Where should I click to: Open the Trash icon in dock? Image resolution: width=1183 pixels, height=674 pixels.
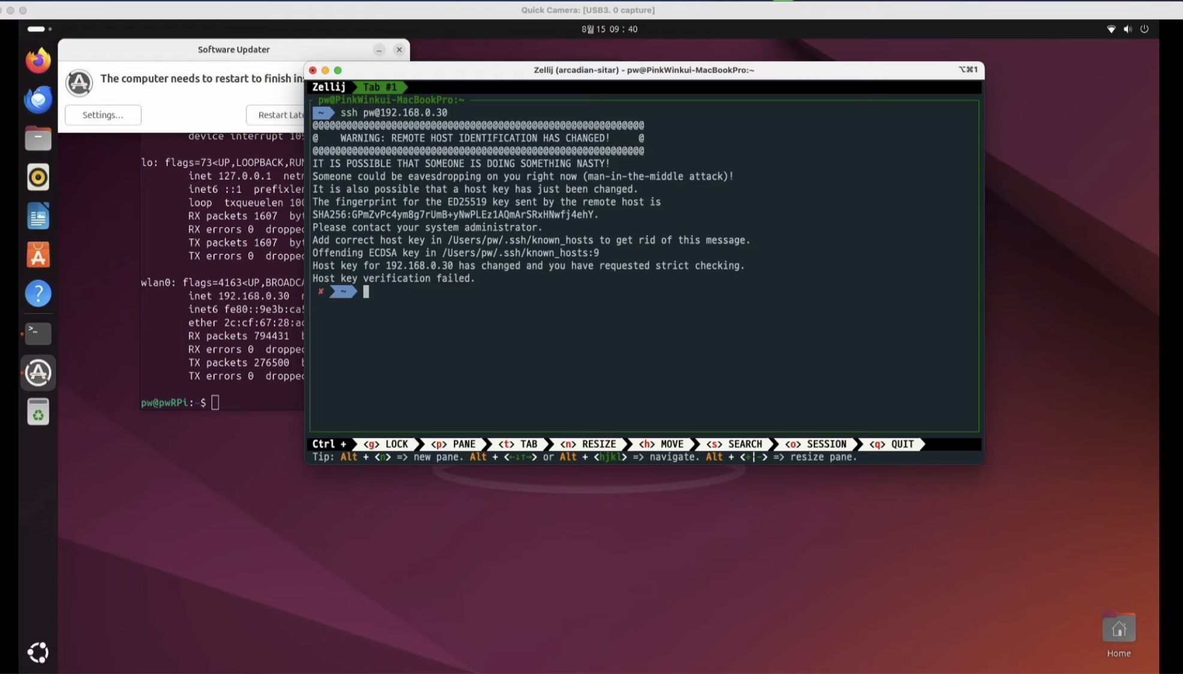pyautogui.click(x=38, y=412)
